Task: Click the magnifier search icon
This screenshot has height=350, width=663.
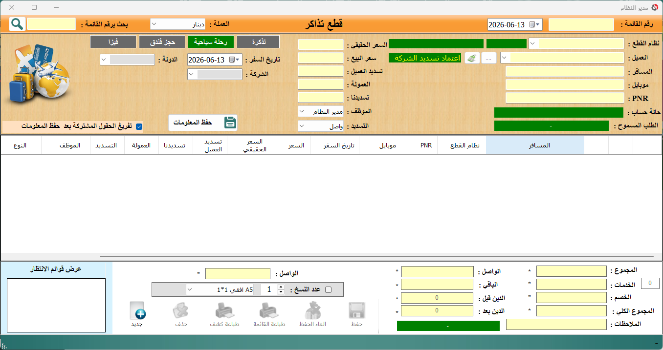Action: (17, 24)
